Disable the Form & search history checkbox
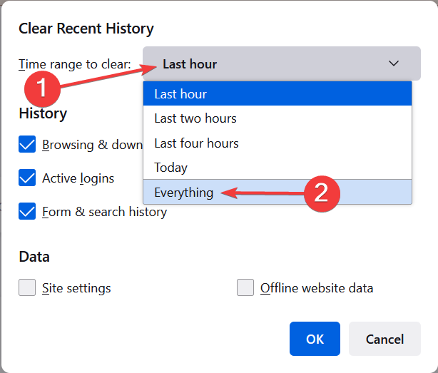The height and width of the screenshot is (373, 438). [28, 212]
